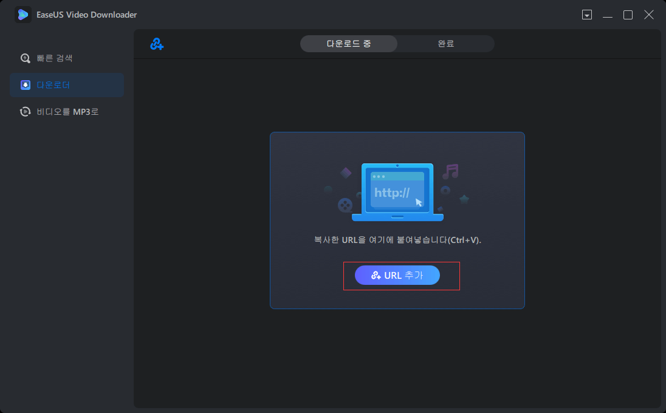This screenshot has width=666, height=413.
Task: Switch to the 다운로드 중 tab
Action: (349, 44)
